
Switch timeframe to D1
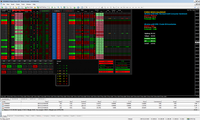(136, 7)
